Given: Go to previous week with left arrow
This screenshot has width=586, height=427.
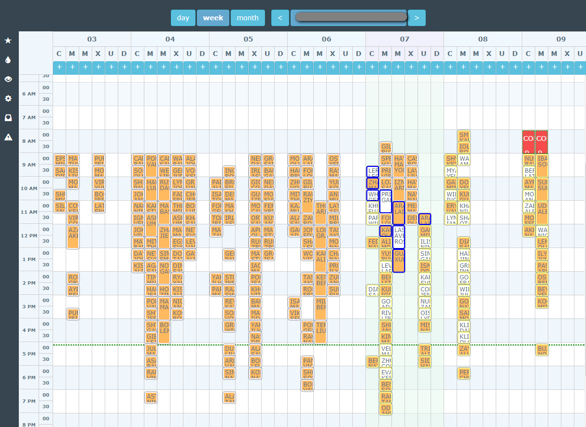Looking at the screenshot, I should pos(280,18).
